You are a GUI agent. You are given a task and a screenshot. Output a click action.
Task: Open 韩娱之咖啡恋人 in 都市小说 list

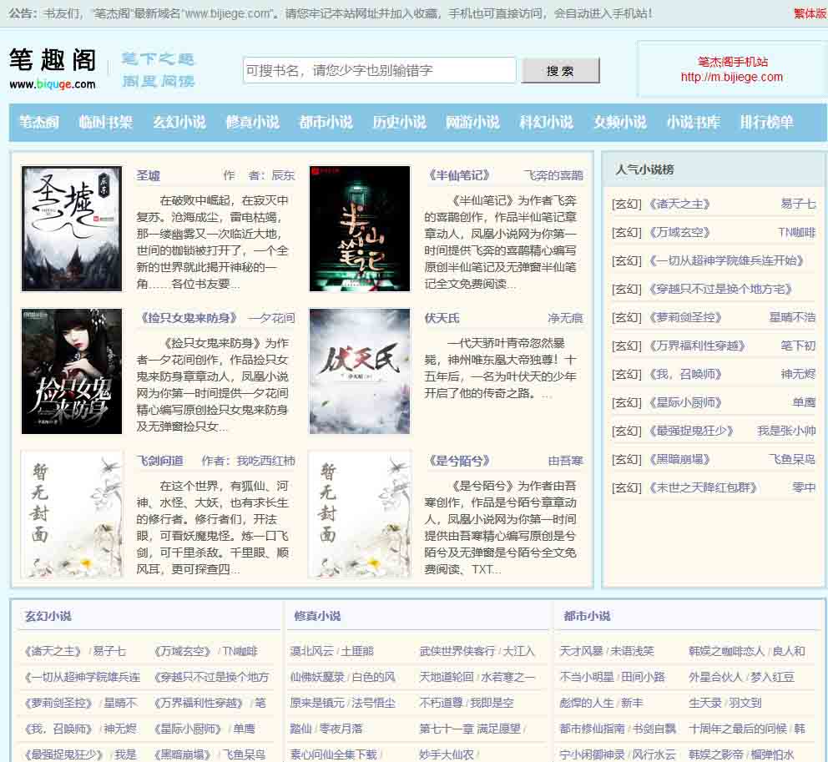pyautogui.click(x=727, y=651)
